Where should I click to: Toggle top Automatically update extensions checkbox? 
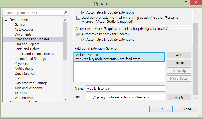click(83, 12)
